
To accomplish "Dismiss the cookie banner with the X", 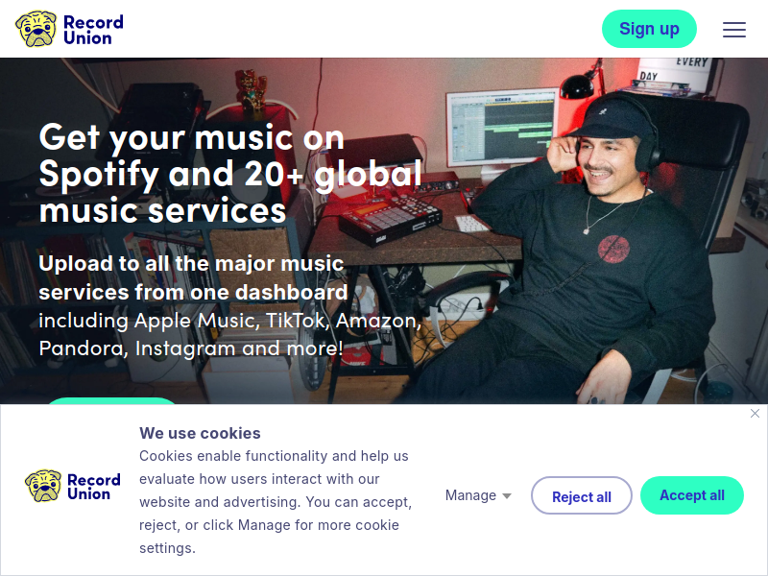I will 755,414.
